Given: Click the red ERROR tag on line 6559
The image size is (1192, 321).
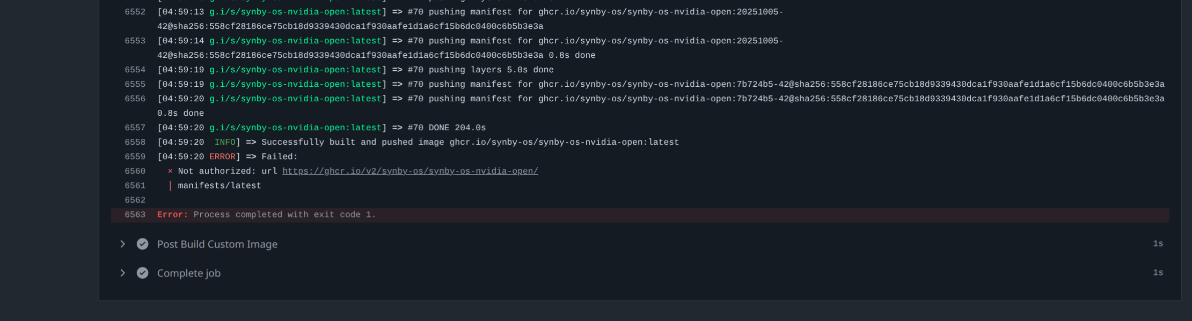Looking at the screenshot, I should coord(222,157).
